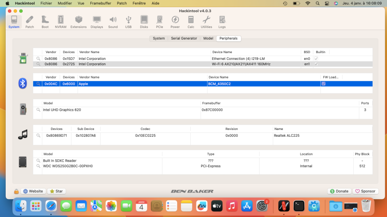Screen dimensions: 387x217
Task: Open the Utilities toolbar section
Action: coord(206,22)
